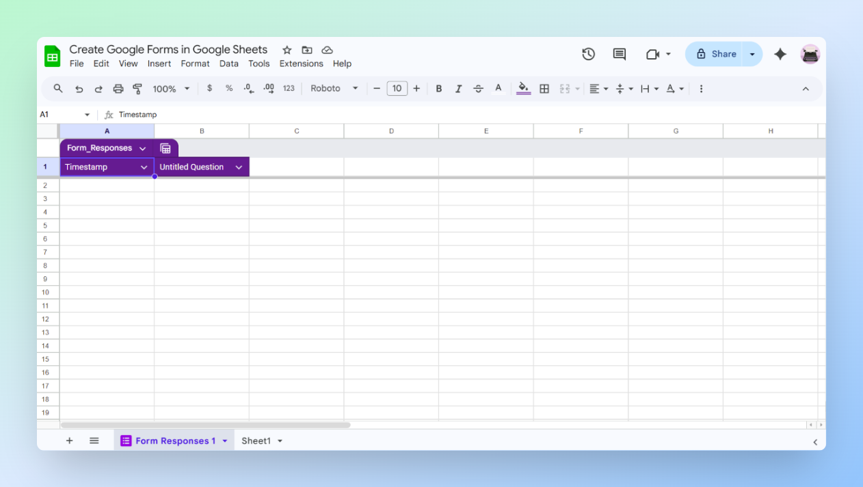Open the Google account avatar
Viewport: 863px width, 487px height.
tap(810, 54)
